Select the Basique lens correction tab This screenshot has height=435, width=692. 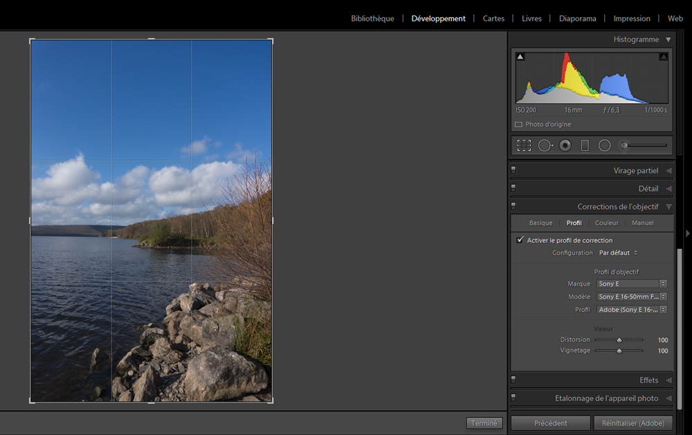click(540, 223)
